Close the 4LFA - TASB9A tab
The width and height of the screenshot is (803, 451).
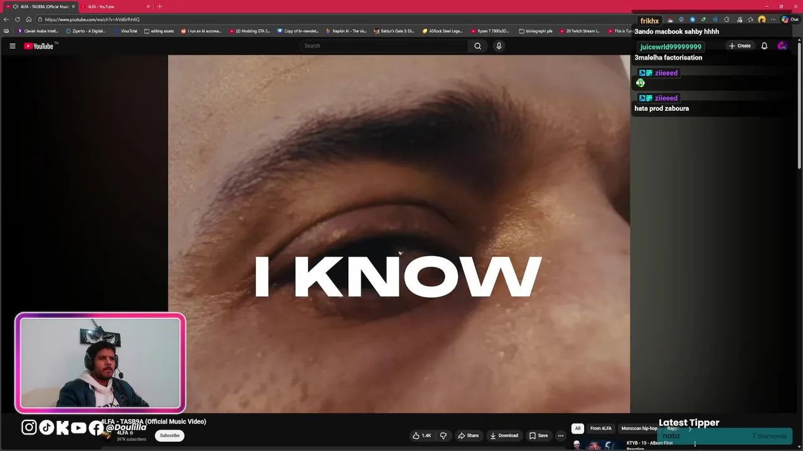[x=73, y=6]
